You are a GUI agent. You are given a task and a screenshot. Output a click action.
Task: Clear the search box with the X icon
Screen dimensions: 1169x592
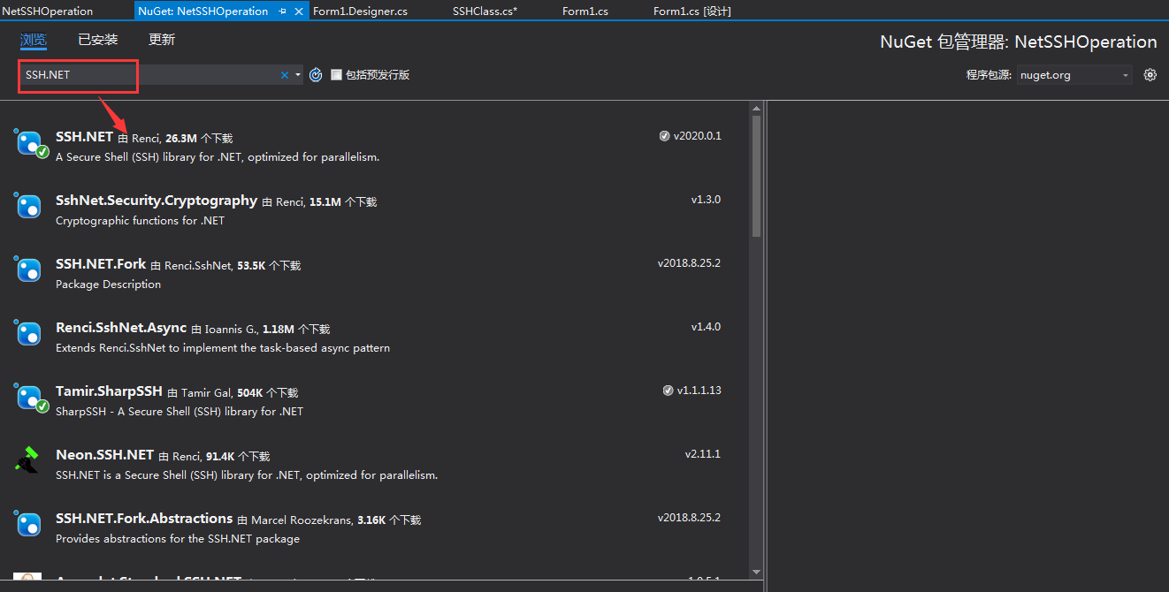tap(285, 75)
